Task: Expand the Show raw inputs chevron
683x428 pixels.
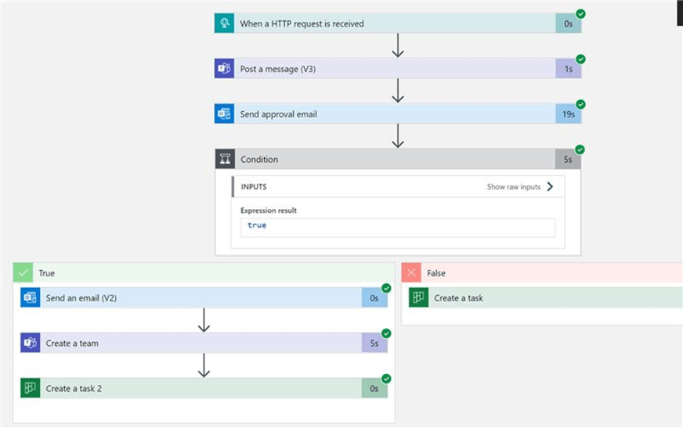Action: coord(550,187)
